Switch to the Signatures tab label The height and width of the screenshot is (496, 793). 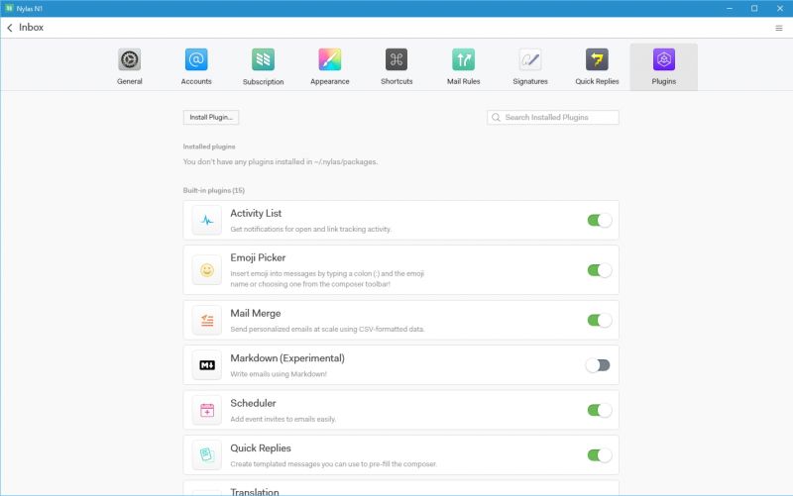coord(530,81)
